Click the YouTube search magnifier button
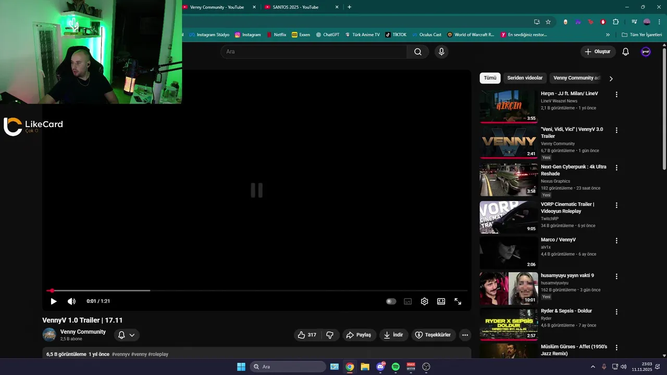 click(x=418, y=52)
